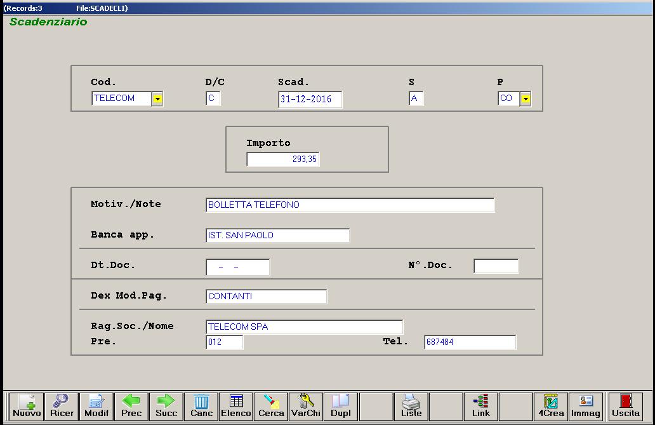Click the Banca app. label
This screenshot has width=655, height=425.
click(122, 234)
